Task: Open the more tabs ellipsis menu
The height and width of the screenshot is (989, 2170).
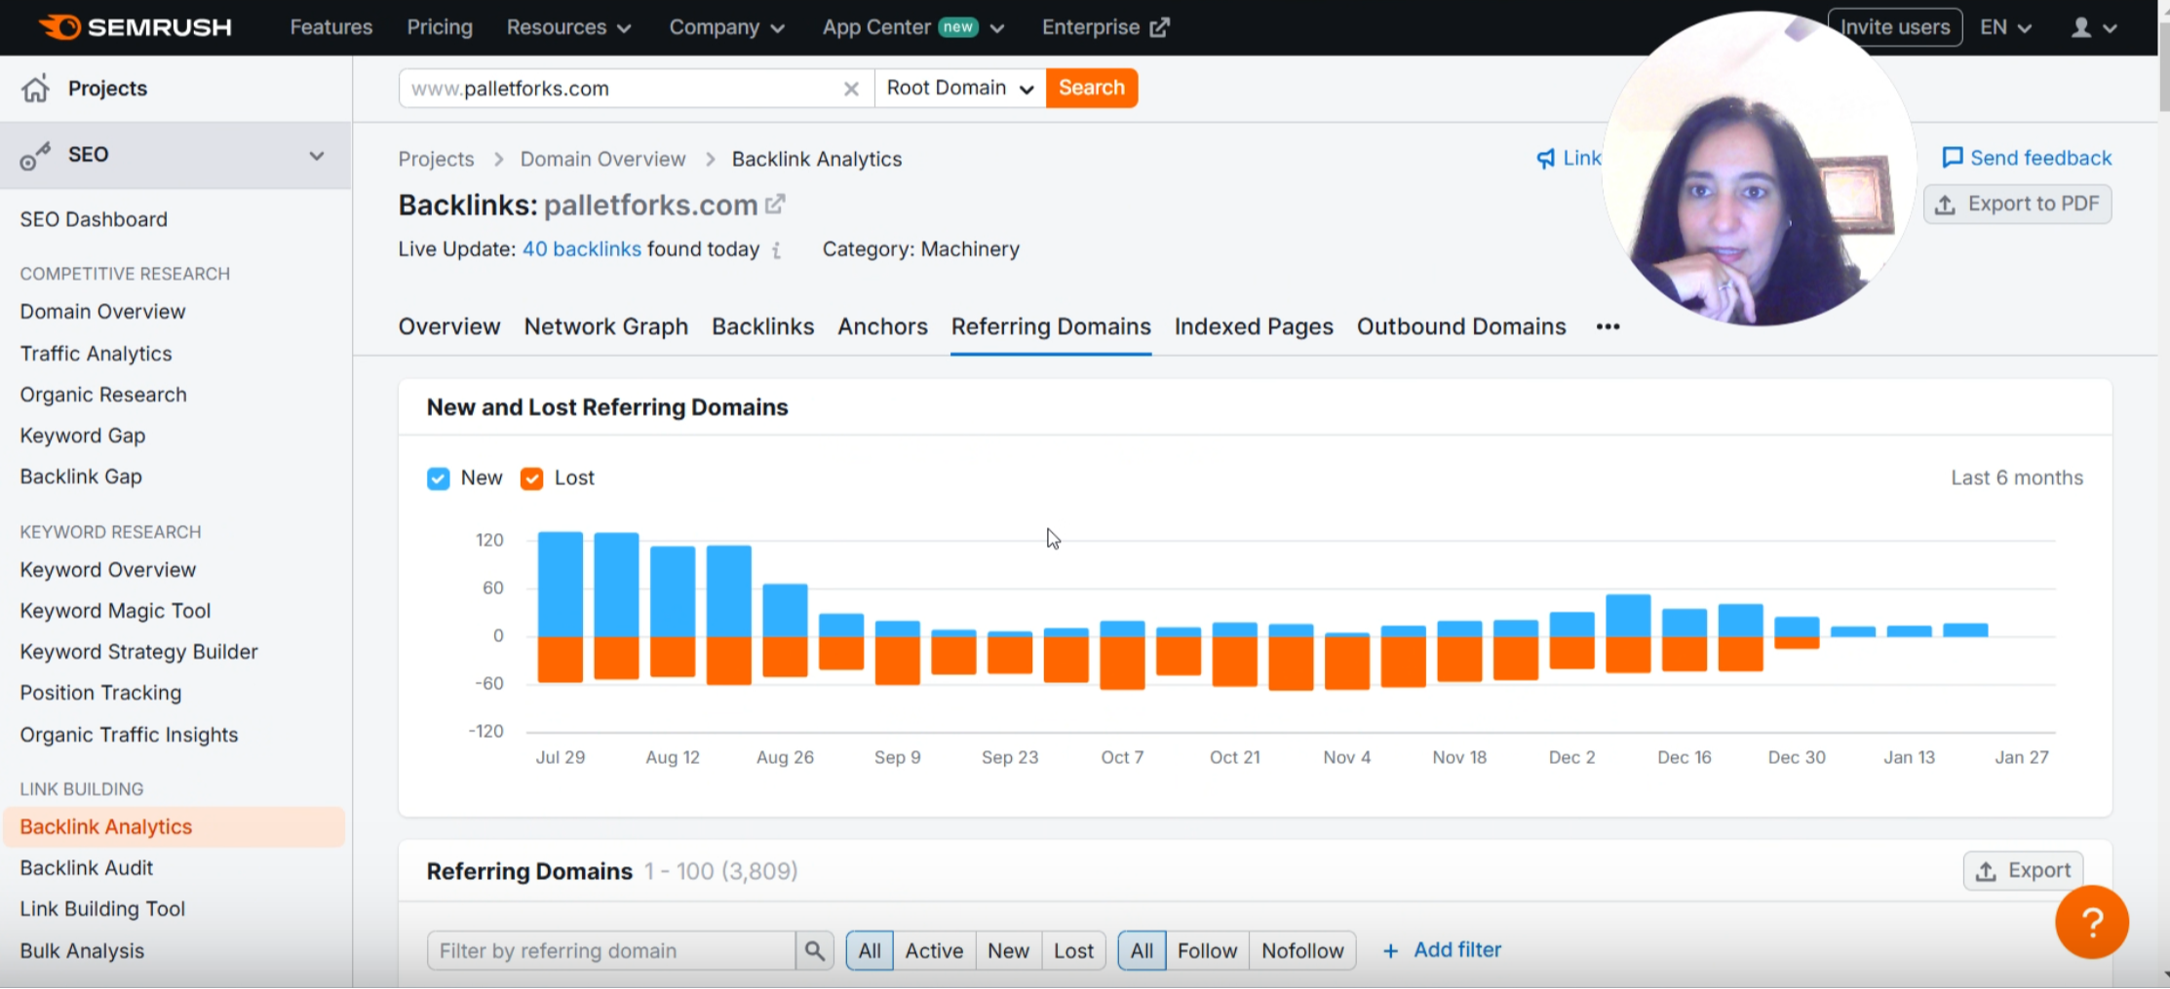Action: [x=1608, y=327]
